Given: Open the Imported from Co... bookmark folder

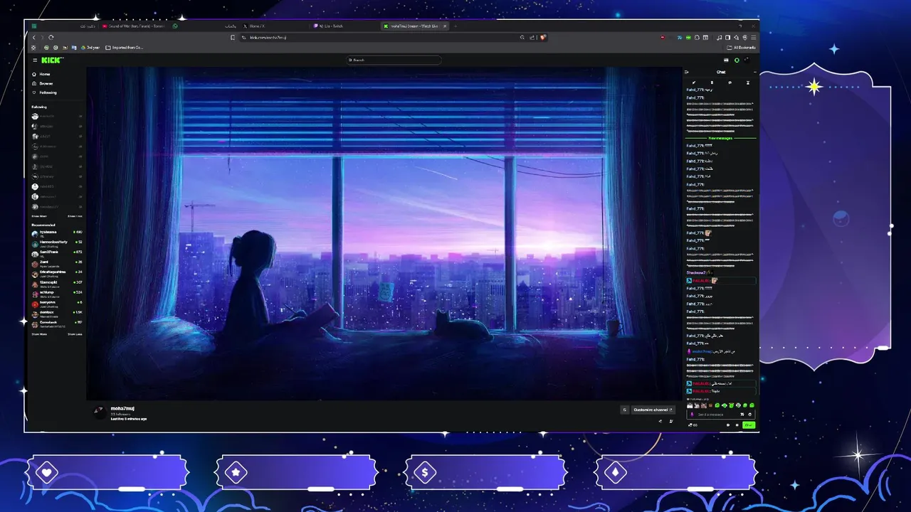Looking at the screenshot, I should [x=125, y=48].
